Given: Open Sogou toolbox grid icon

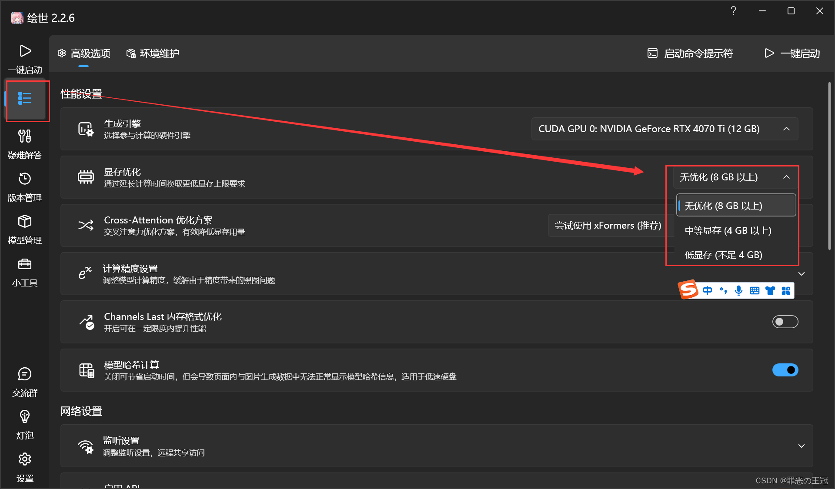Looking at the screenshot, I should point(786,291).
